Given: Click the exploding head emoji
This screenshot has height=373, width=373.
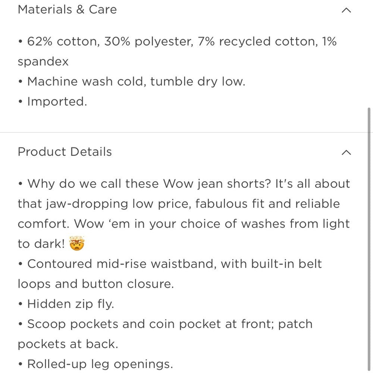Looking at the screenshot, I should 77,244.
